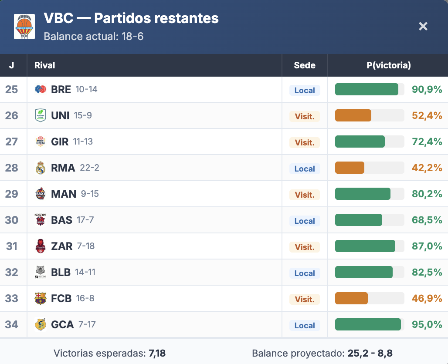This screenshot has height=364, width=448.
Task: Click the Visit. badge for FCB match
Action: point(305,299)
